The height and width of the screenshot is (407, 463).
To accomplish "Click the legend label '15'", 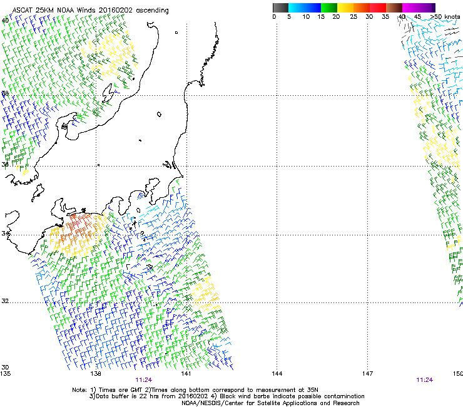I will tap(321, 17).
